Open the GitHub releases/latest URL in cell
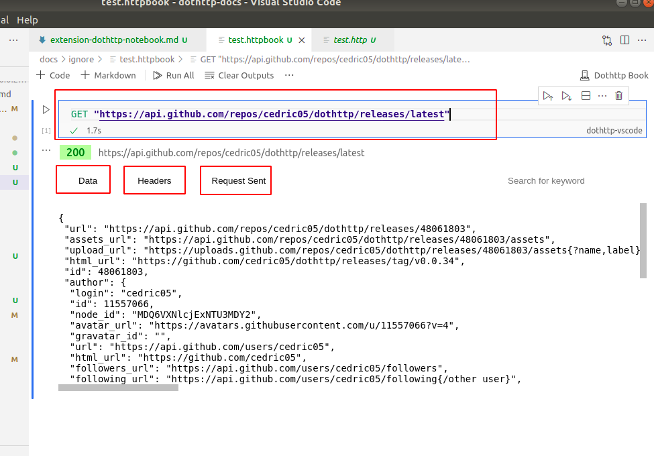Image resolution: width=654 pixels, height=456 pixels. click(272, 114)
